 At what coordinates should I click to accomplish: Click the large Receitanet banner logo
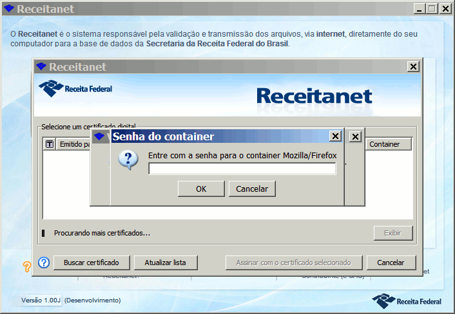(315, 96)
